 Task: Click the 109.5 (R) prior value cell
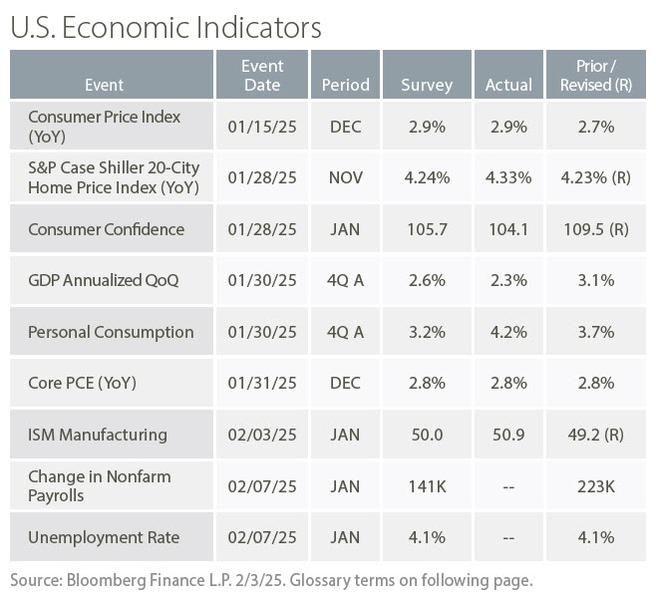(596, 229)
